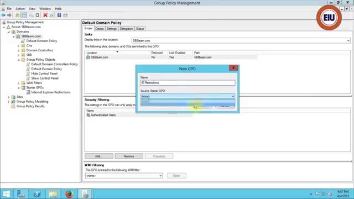Screen dimensions: 354x199
Task: Expand the Sites node
Action: click(x=9, y=97)
